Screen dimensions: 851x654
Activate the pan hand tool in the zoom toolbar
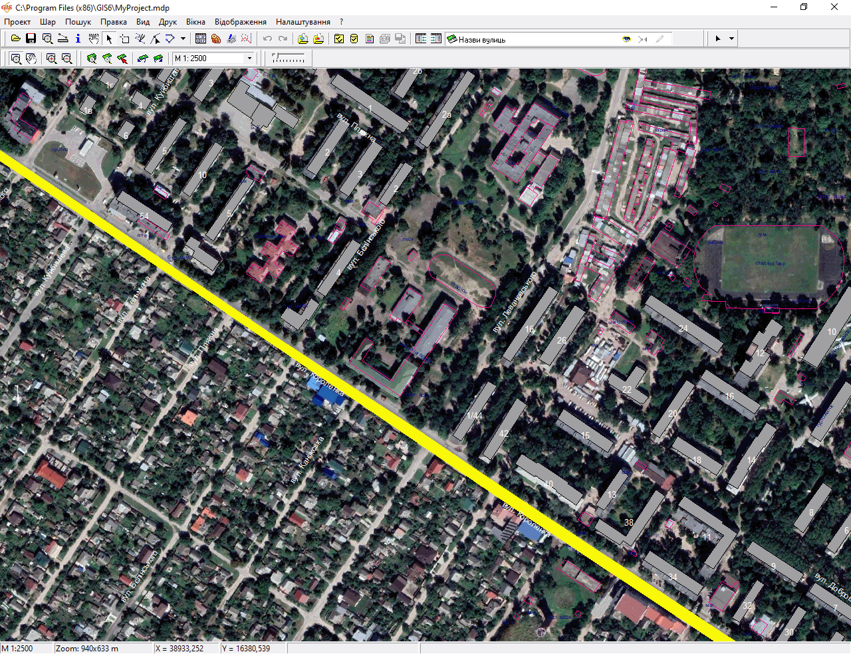[31, 58]
